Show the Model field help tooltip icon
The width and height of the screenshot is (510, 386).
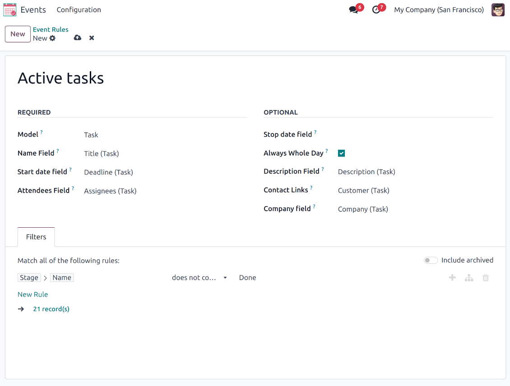[42, 132]
